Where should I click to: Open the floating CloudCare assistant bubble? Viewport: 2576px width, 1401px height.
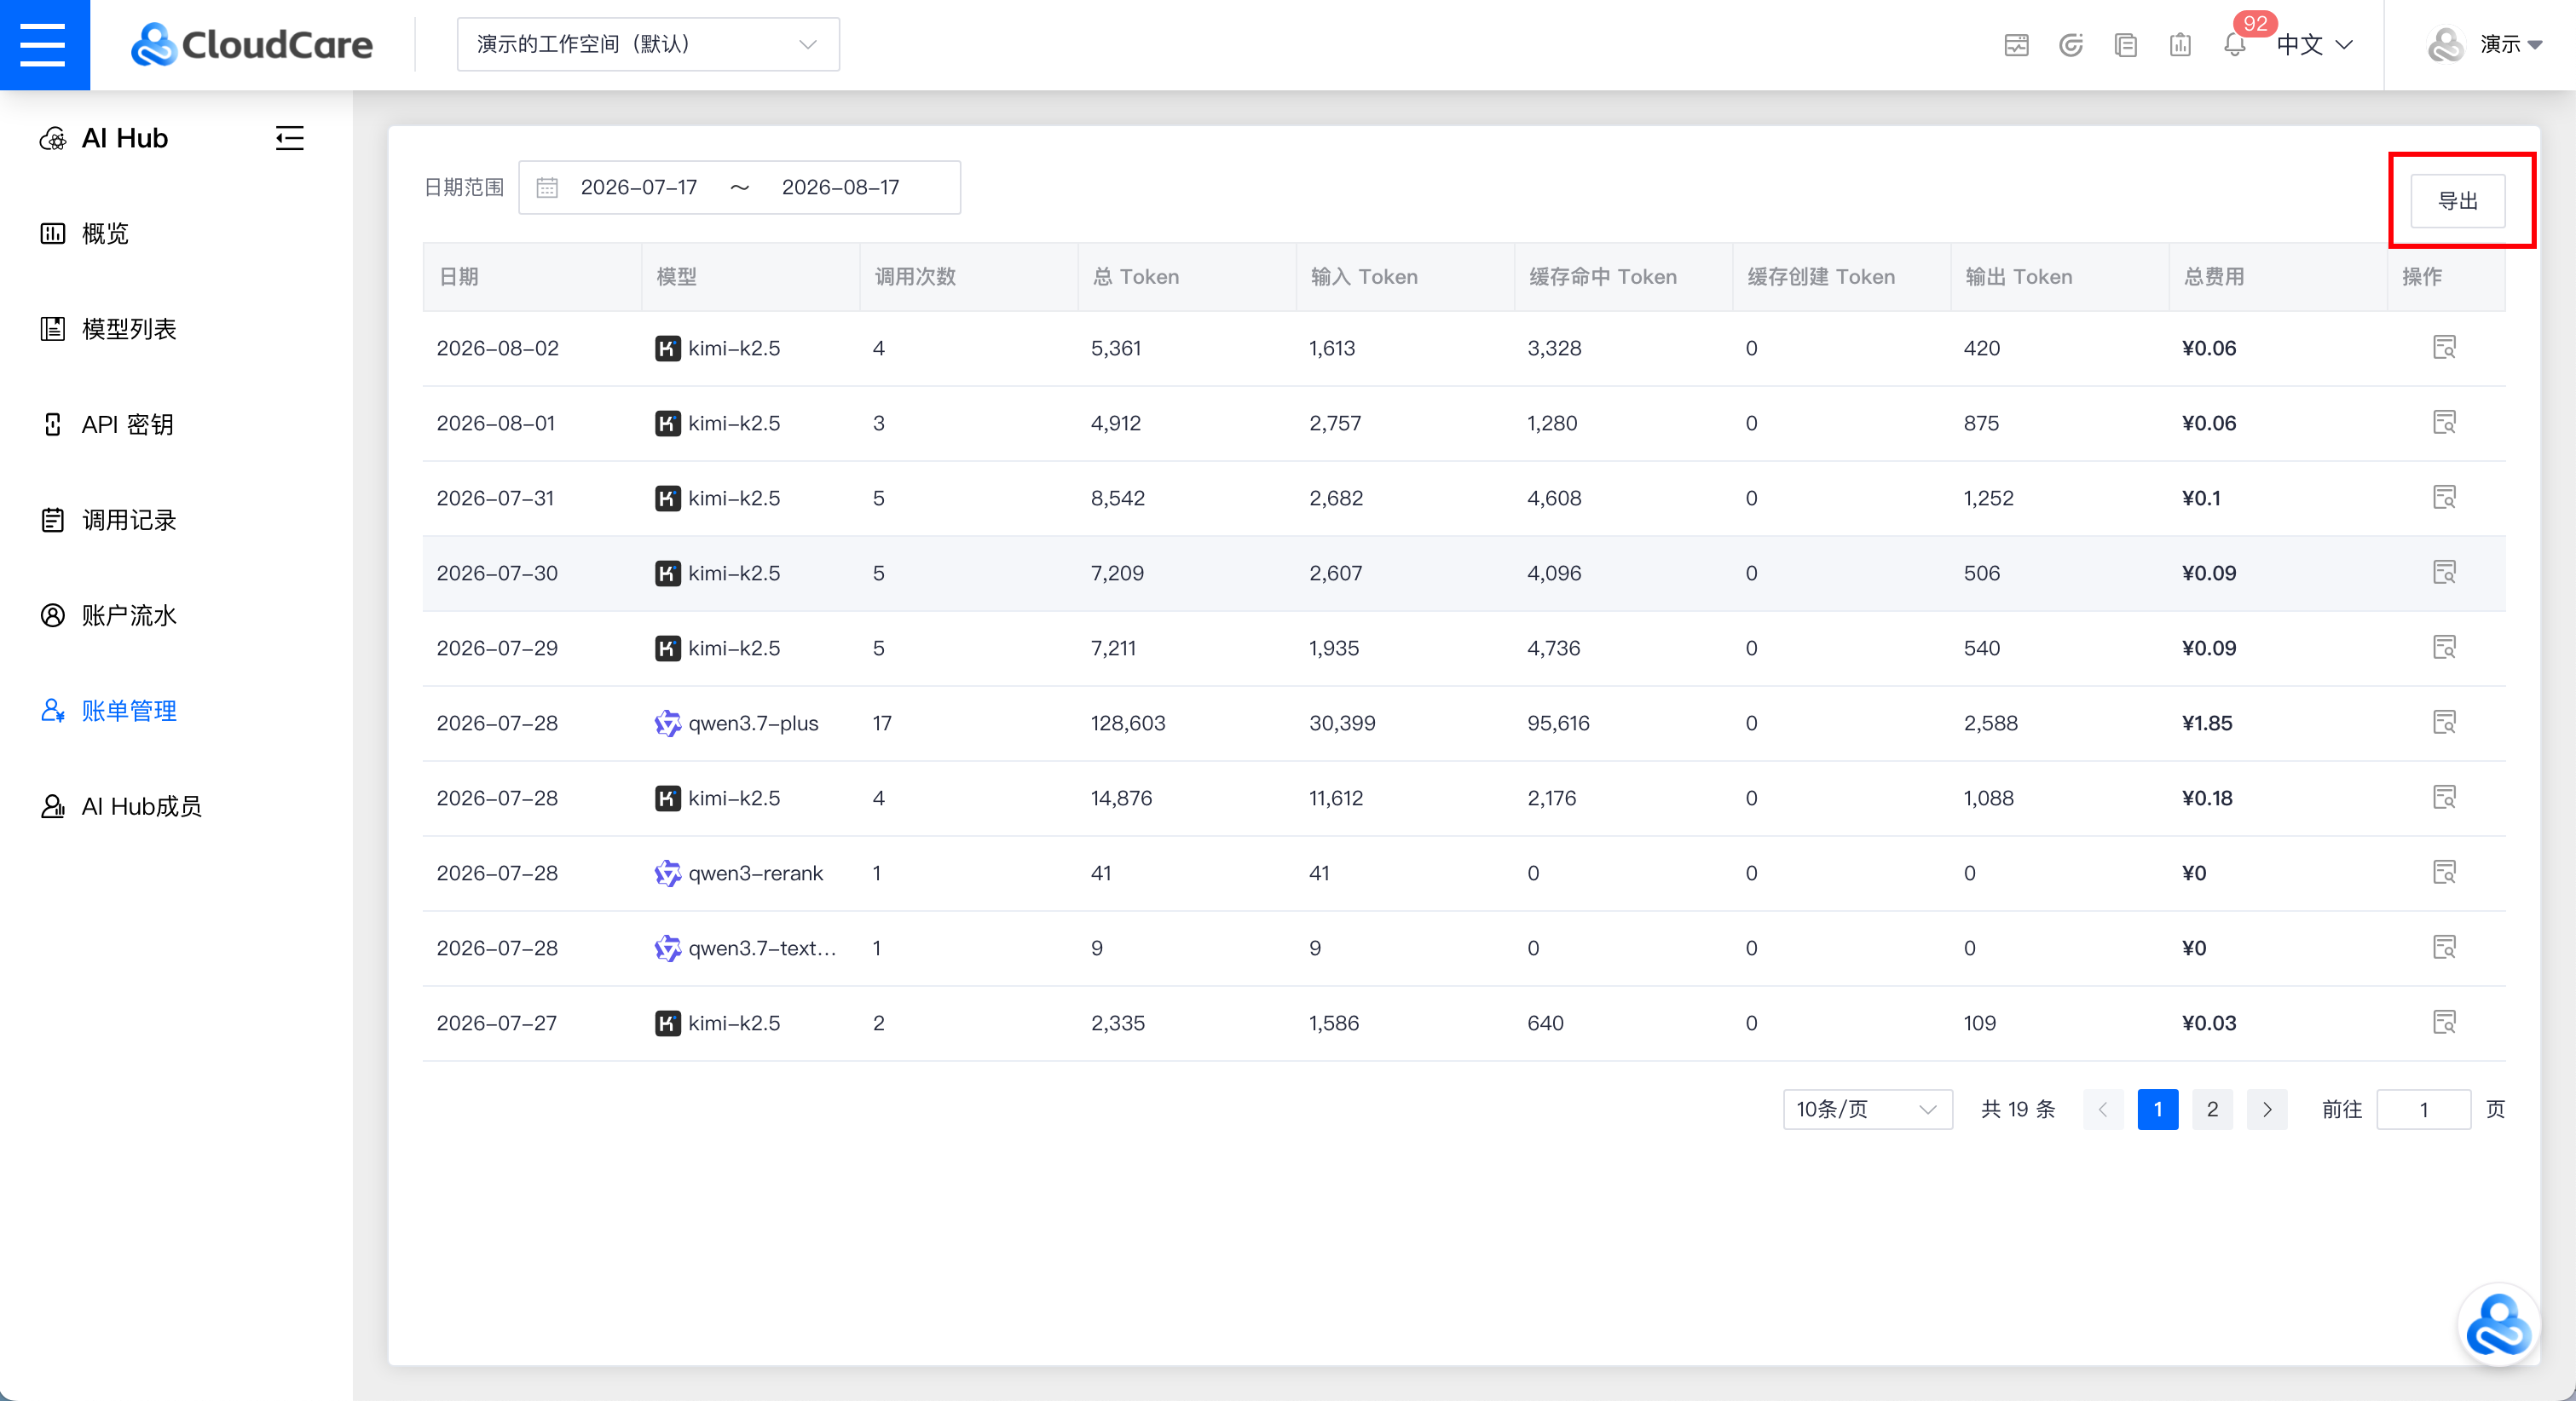[2498, 1326]
